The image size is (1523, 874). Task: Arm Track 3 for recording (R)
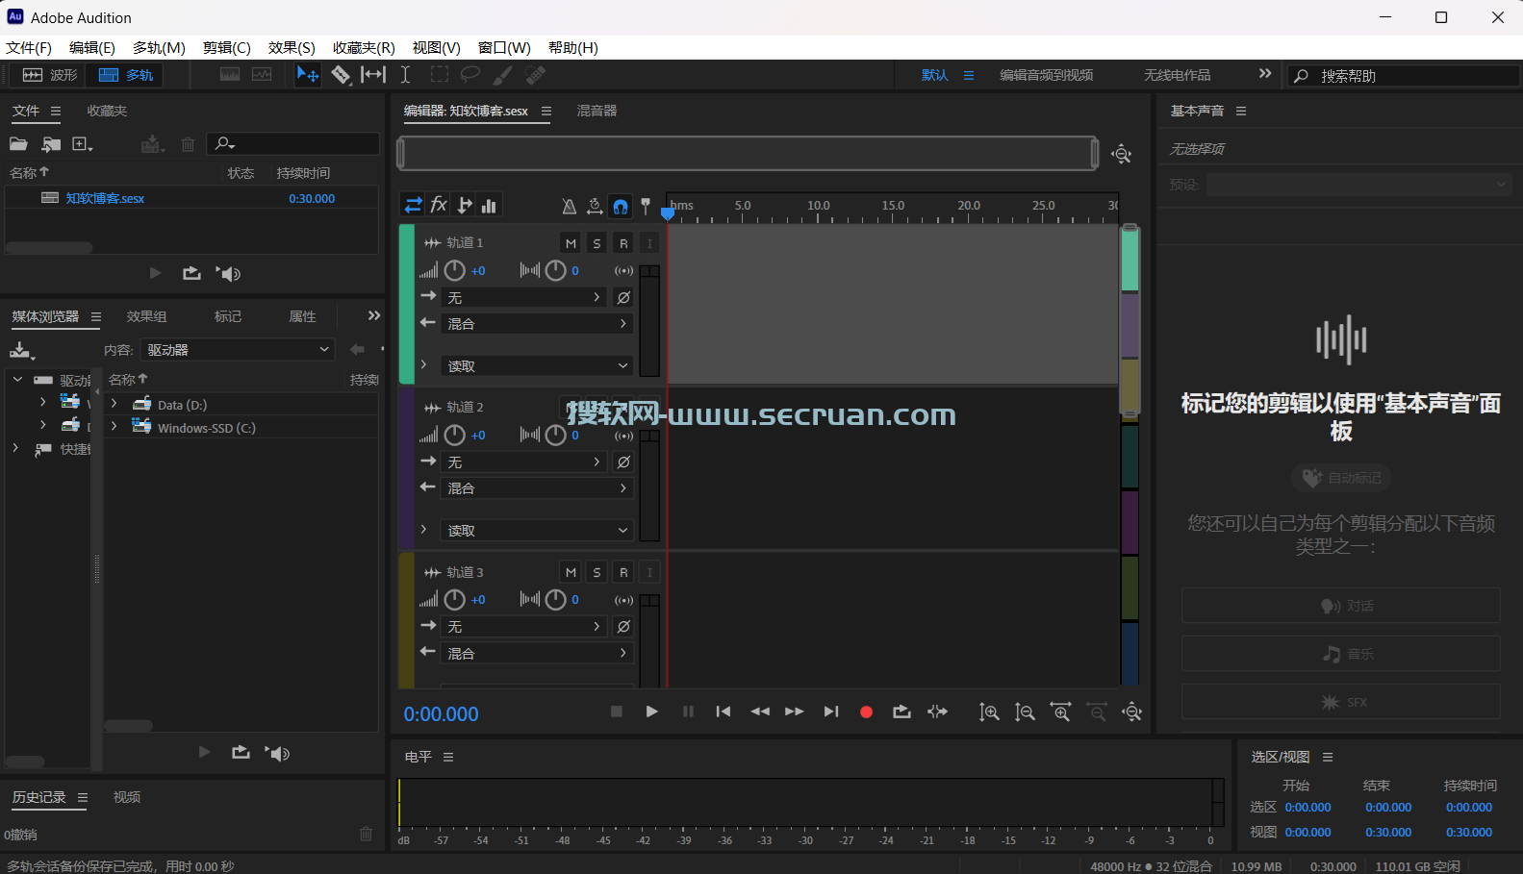point(623,572)
